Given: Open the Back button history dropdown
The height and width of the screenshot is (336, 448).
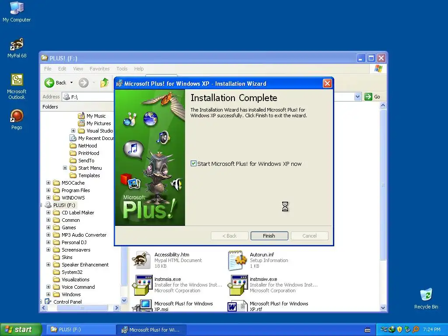Looking at the screenshot, I should click(x=71, y=83).
